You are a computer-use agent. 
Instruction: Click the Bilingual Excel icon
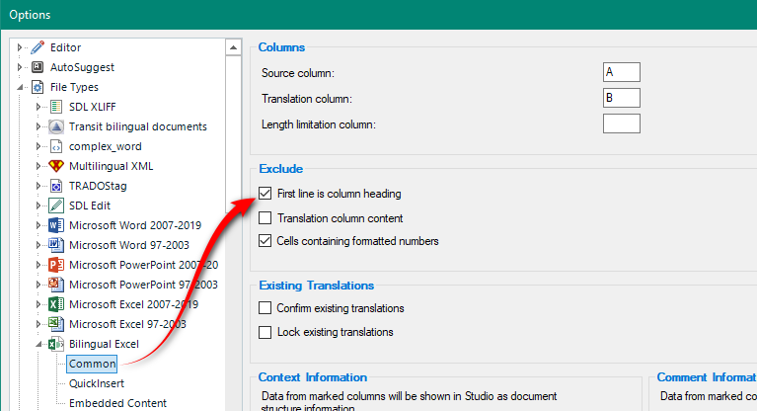(56, 344)
